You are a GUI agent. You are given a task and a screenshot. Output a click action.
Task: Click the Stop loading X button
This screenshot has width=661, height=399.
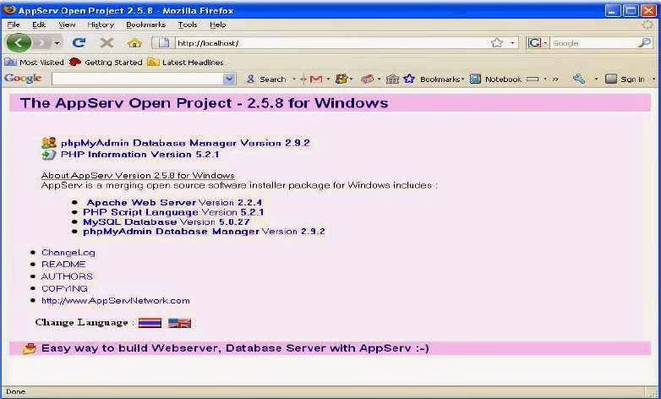(x=107, y=42)
